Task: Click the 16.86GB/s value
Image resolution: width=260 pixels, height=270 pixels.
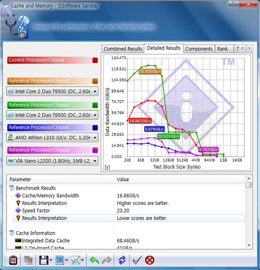Action: (x=128, y=196)
